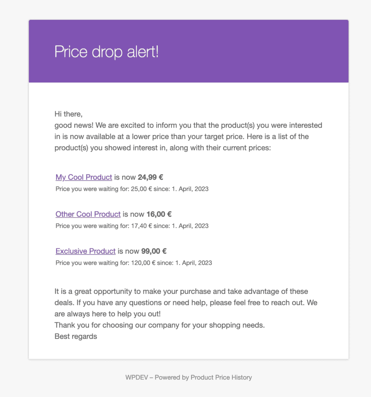Viewport: 371px width, 397px height.
Task: Click the 'Price drop alert!' heading
Action: [106, 51]
